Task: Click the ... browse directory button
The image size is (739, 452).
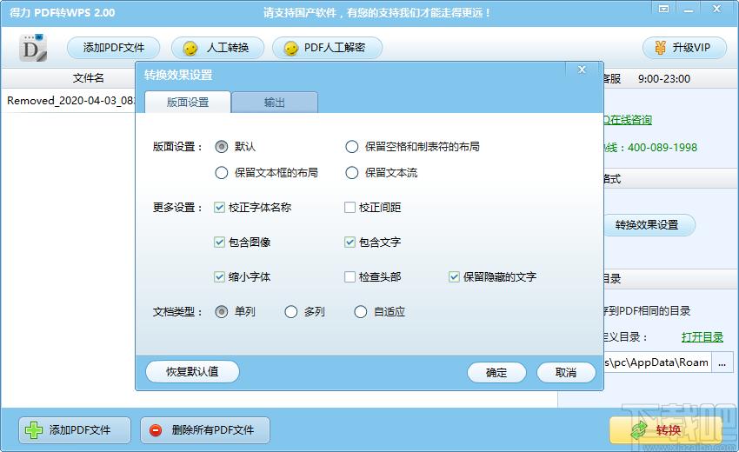Action: pos(722,362)
